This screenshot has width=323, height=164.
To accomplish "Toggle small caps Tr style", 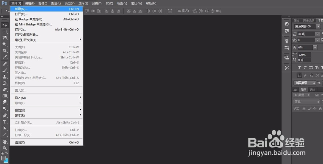I will [317, 68].
